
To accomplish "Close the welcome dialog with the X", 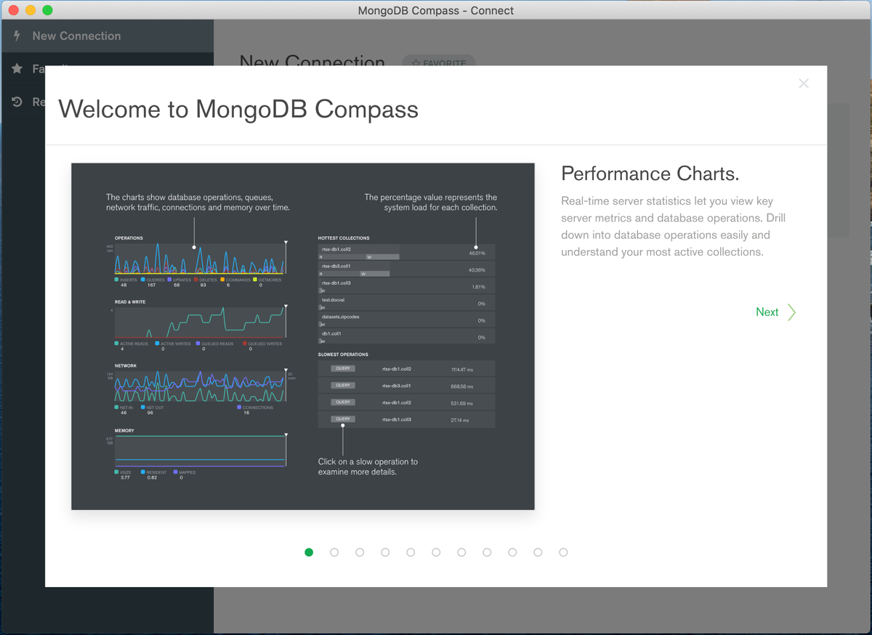I will point(804,84).
